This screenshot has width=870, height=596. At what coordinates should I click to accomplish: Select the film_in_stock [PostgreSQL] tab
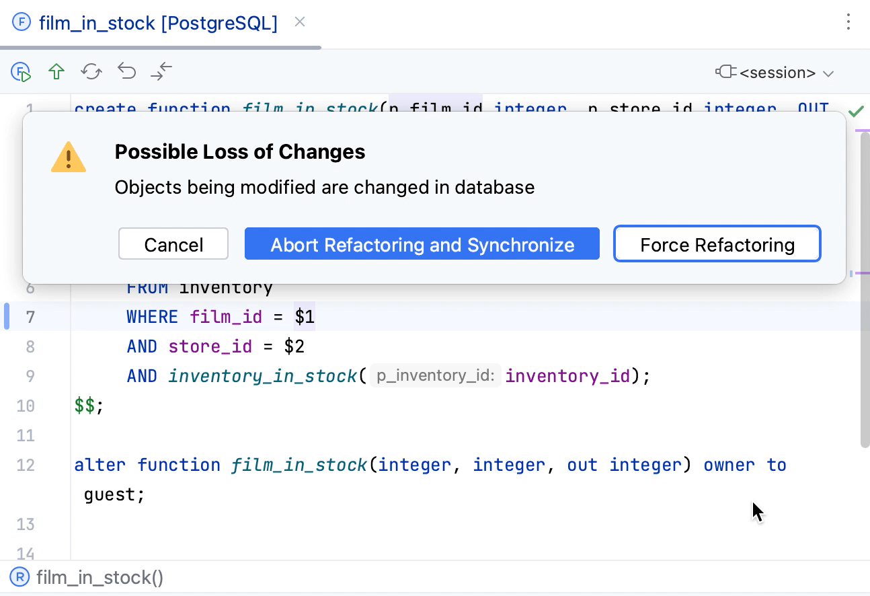(159, 22)
